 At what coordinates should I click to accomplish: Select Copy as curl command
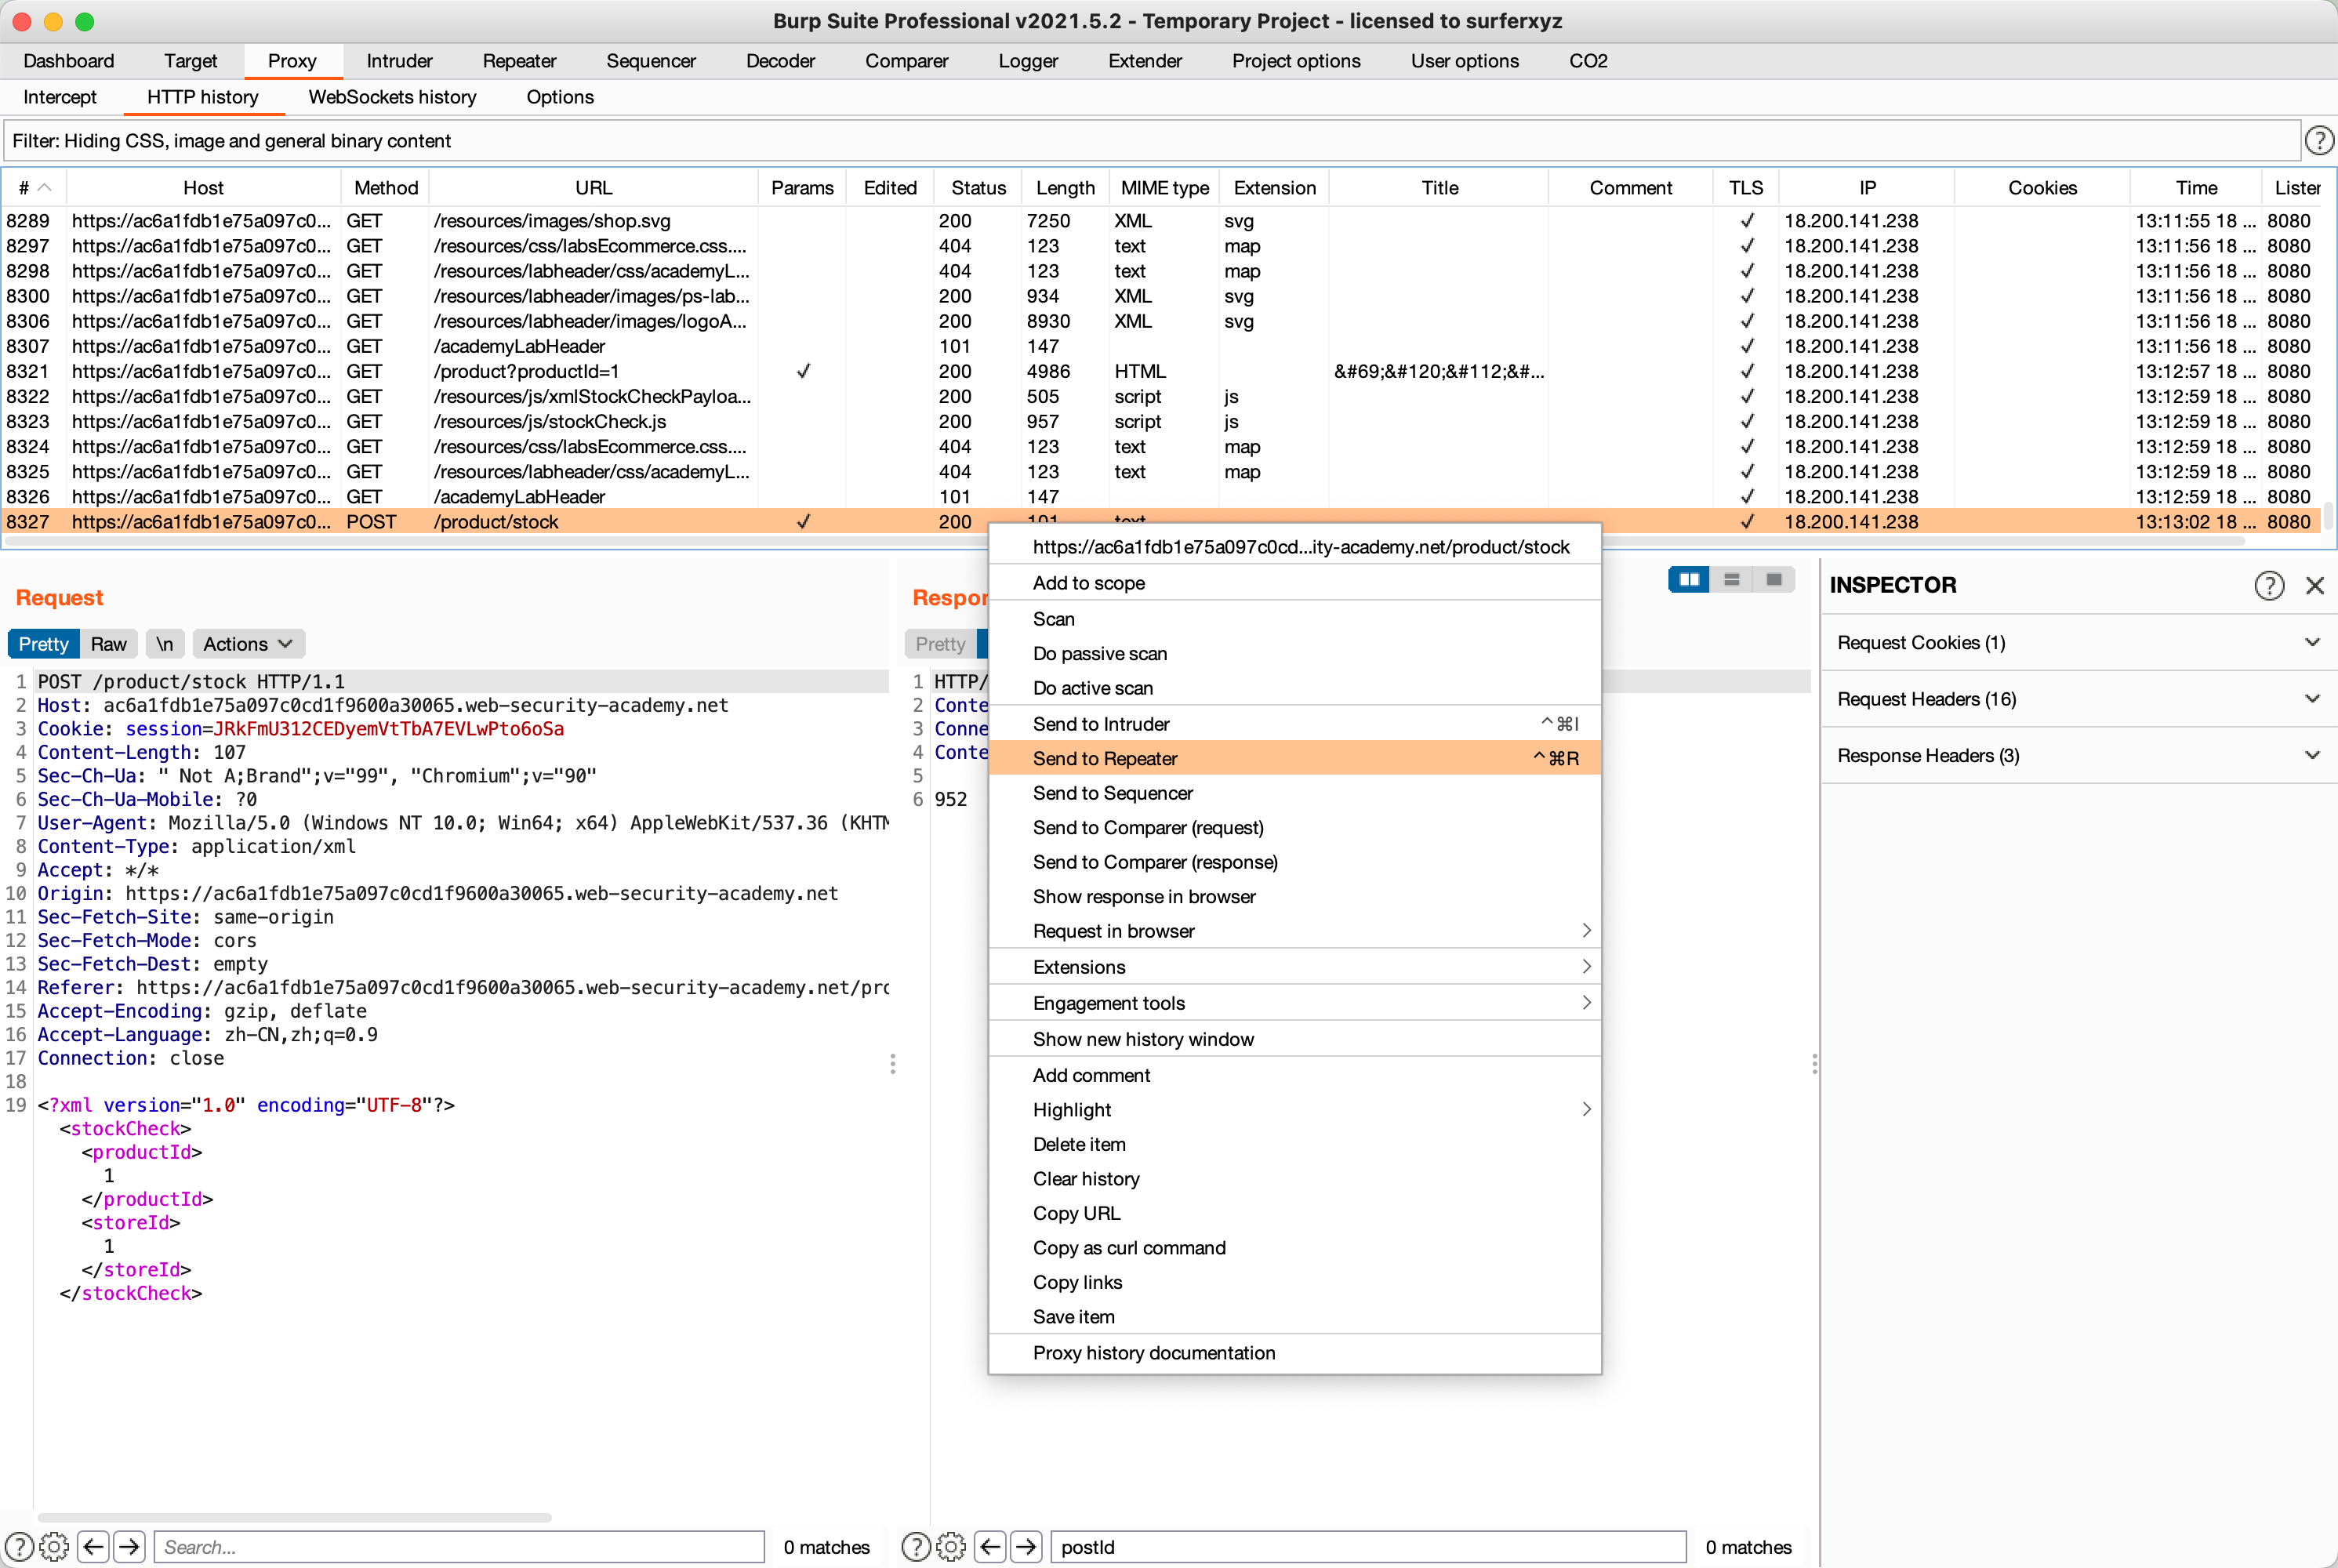click(x=1295, y=1248)
